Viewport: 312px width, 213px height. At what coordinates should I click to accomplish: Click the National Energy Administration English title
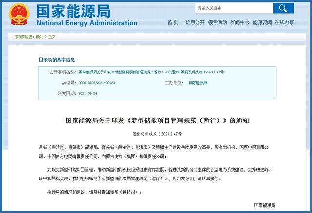87,23
